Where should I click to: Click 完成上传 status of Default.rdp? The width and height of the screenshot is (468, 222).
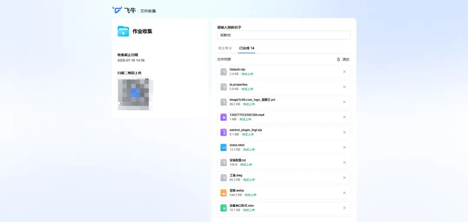[x=247, y=74]
